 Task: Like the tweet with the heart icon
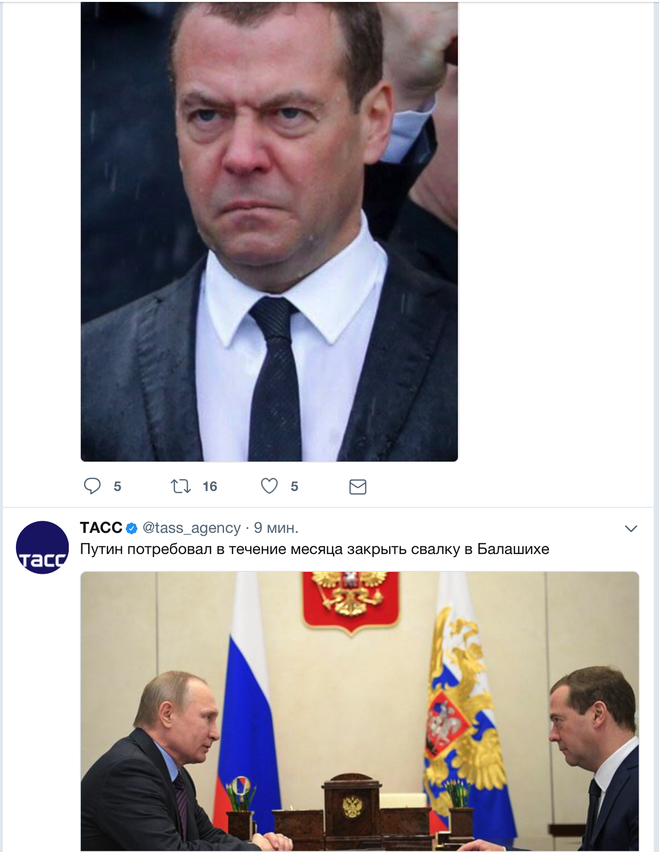269,486
